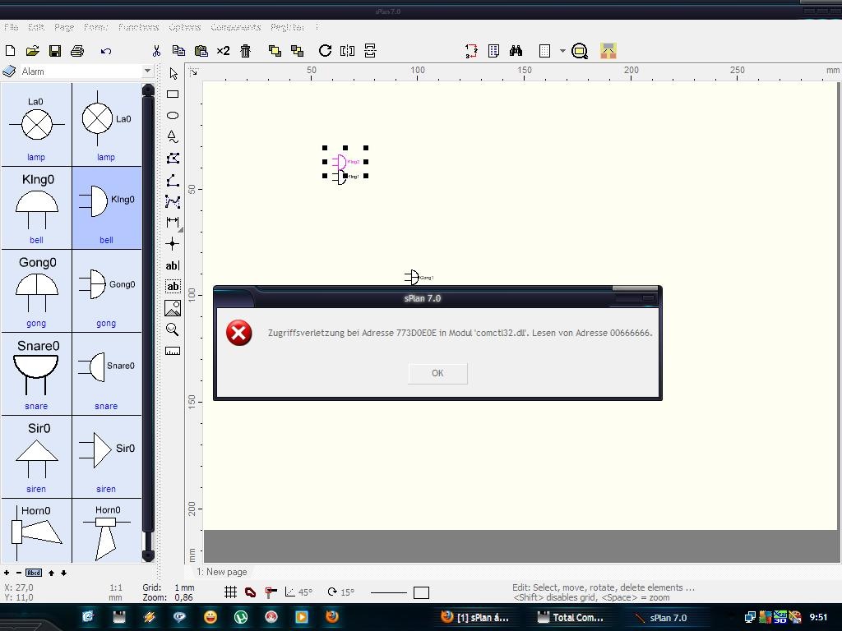Select the boxed text block tool
This screenshot has width=842, height=631.
coord(173,287)
